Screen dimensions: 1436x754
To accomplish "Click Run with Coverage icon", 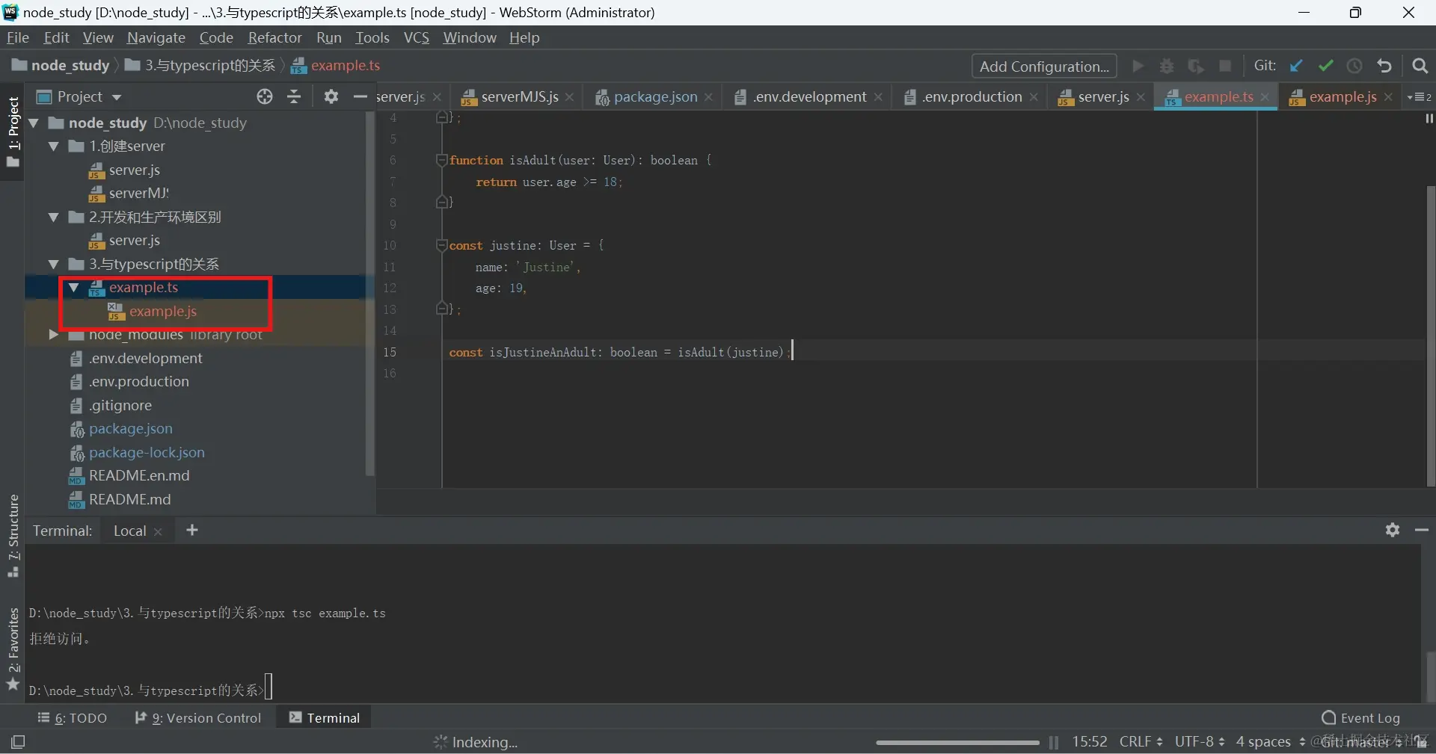I will click(1196, 66).
